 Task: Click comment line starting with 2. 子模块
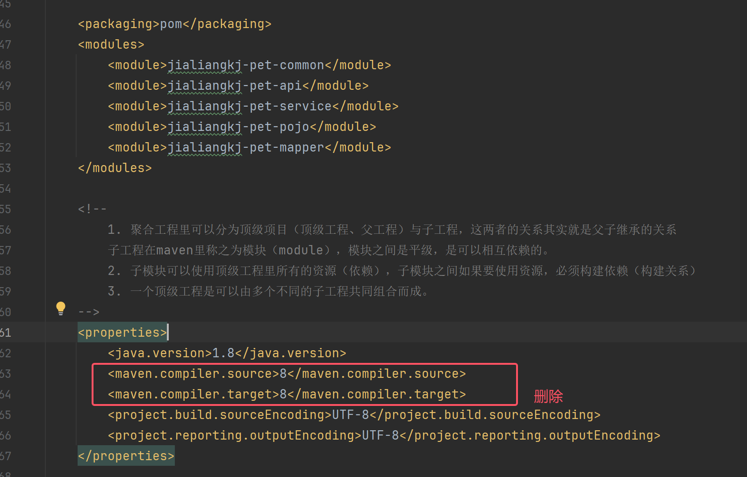[x=402, y=271]
